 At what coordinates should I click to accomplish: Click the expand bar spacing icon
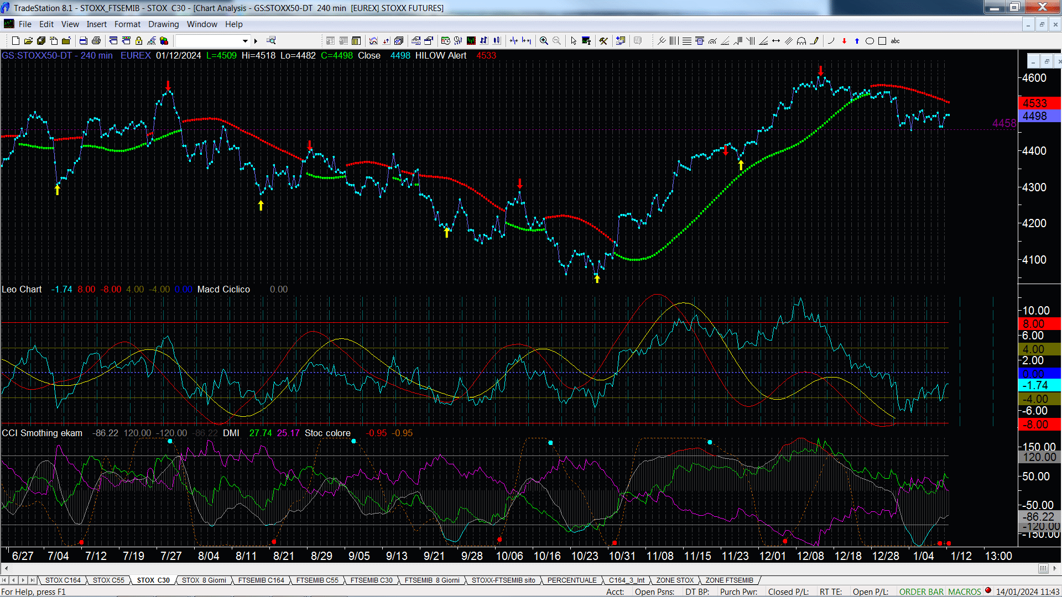[x=527, y=41]
